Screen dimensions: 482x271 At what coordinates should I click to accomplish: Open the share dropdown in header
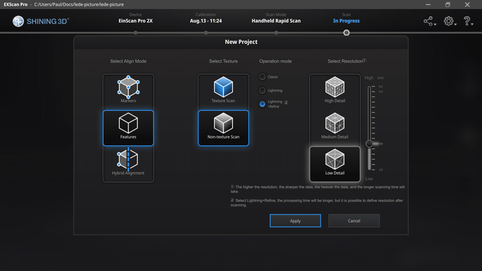429,21
